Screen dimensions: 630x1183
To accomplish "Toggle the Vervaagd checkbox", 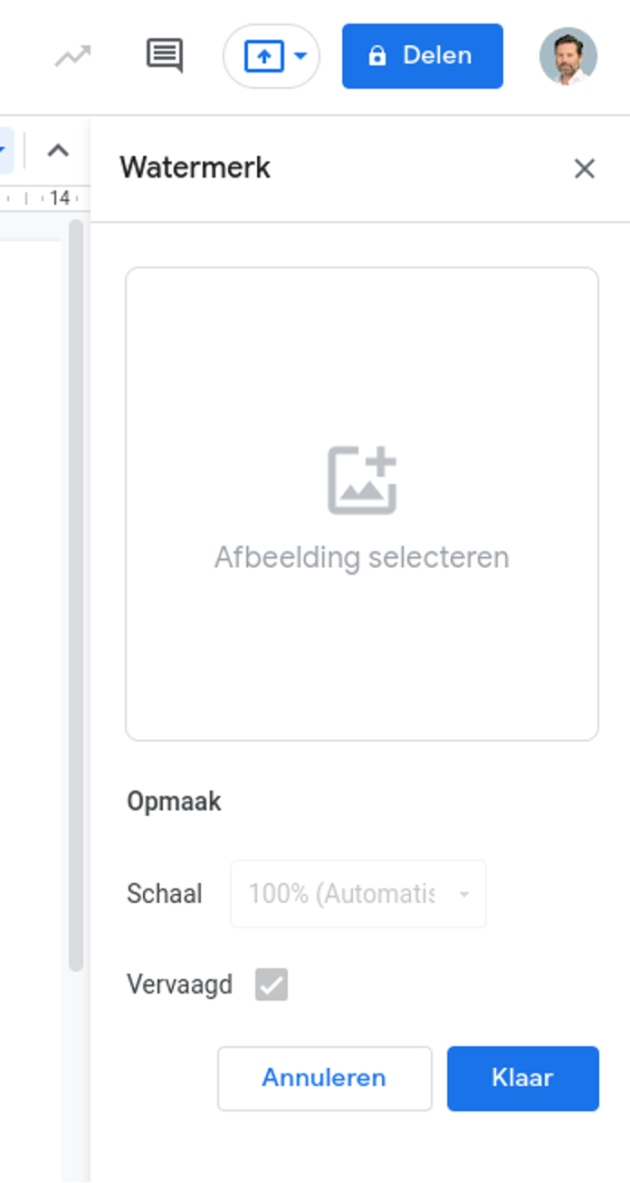I will tap(272, 985).
